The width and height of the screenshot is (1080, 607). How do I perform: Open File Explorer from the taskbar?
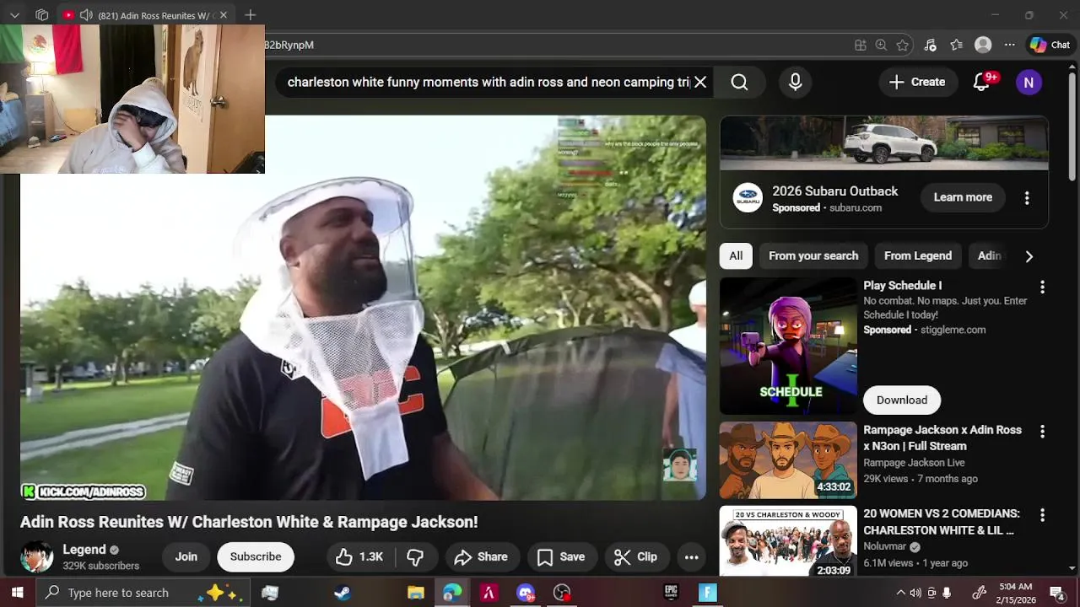(x=415, y=593)
